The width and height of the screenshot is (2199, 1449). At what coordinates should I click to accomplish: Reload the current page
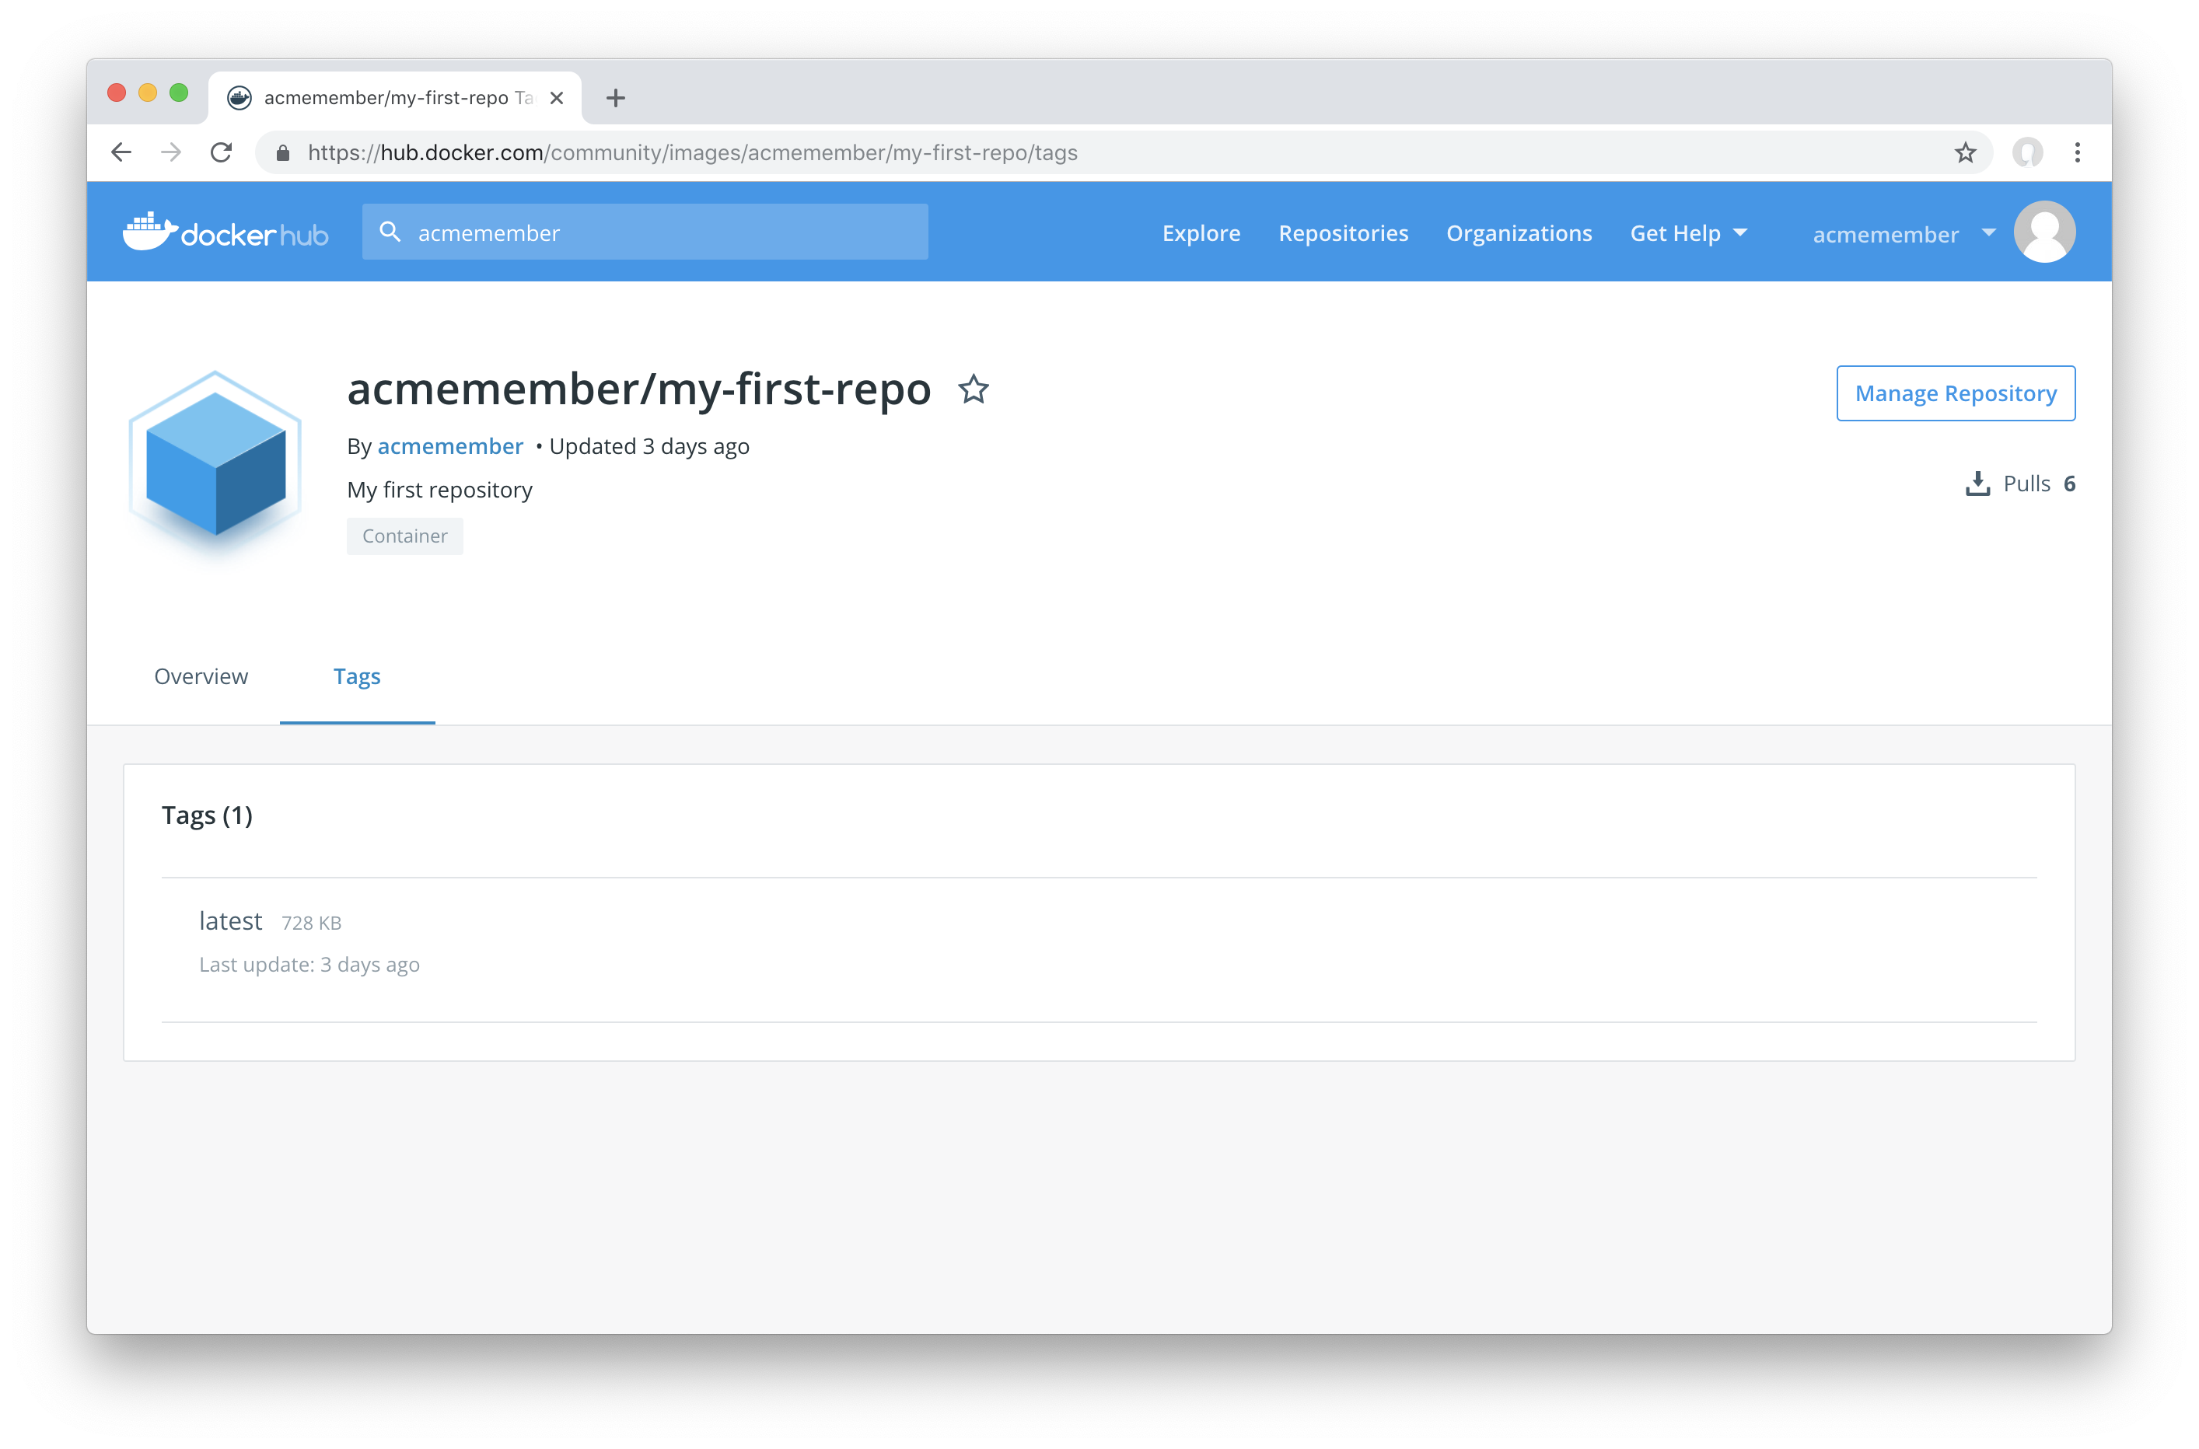coord(222,152)
